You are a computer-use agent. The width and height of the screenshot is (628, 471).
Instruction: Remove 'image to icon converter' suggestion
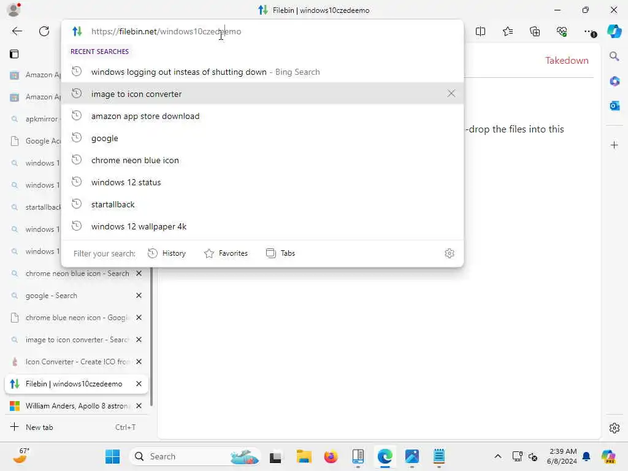click(451, 93)
